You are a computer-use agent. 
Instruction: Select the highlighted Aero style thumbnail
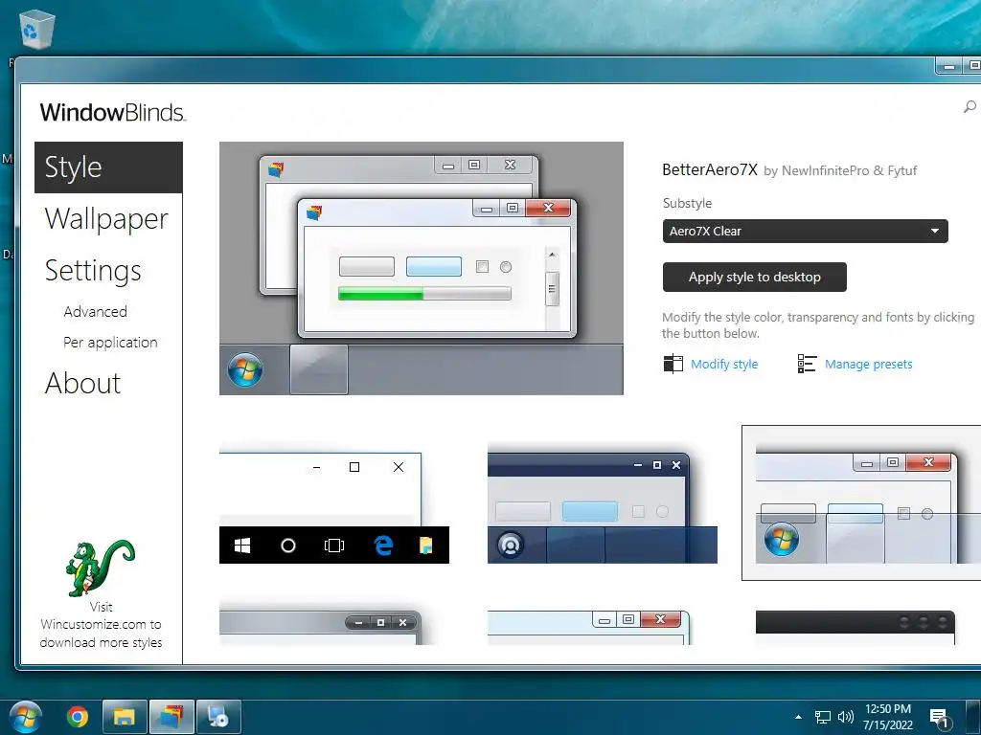click(861, 503)
